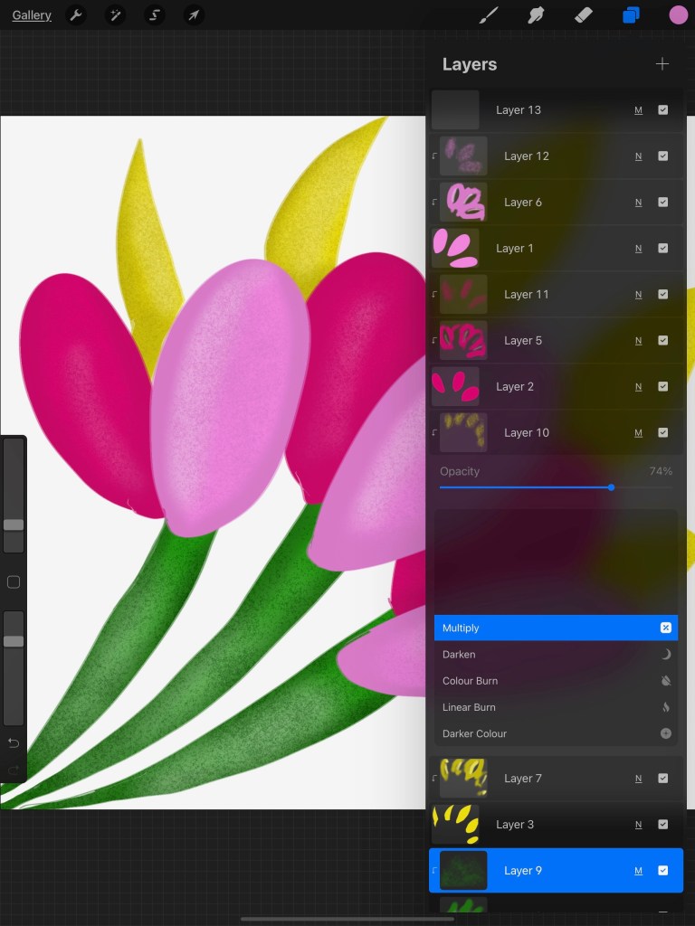Toggle visibility of Layer 1
The image size is (695, 926).
662,249
